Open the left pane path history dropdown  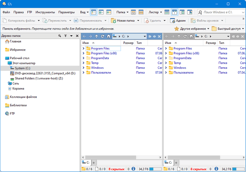pyautogui.click(x=145, y=36)
